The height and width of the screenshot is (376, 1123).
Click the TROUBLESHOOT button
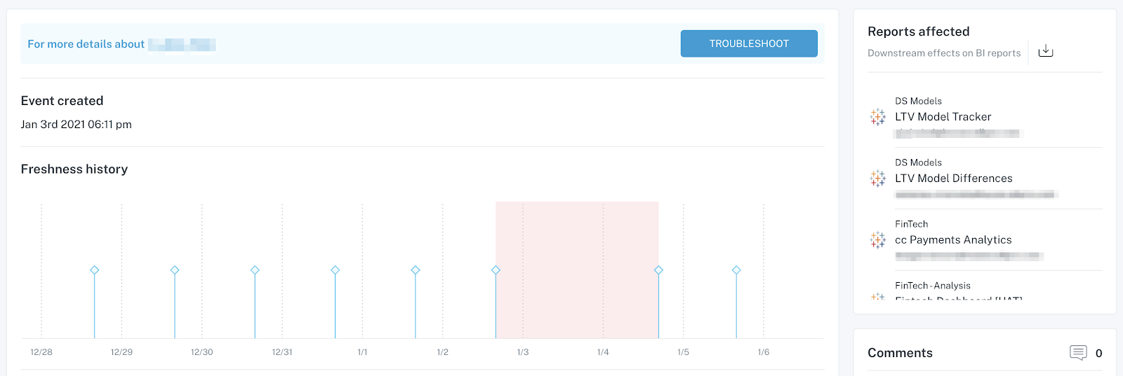pos(749,43)
